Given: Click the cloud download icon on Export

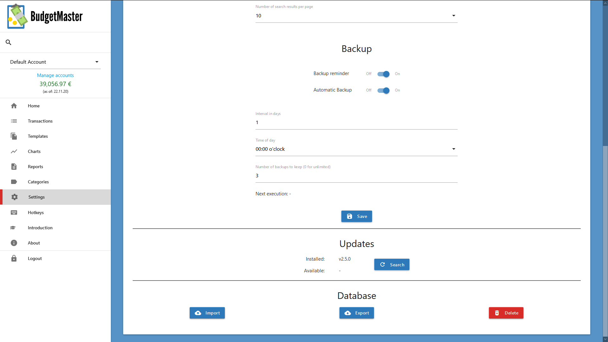Looking at the screenshot, I should click(x=348, y=313).
